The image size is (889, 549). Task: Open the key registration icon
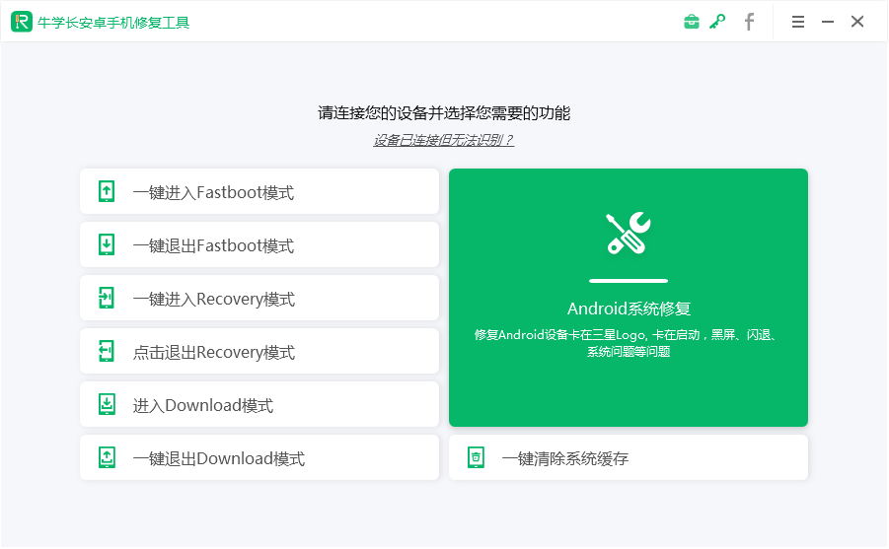tap(717, 22)
